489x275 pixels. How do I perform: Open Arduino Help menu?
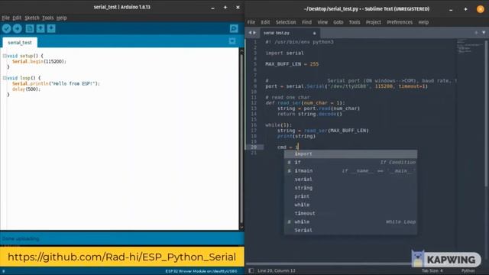coord(61,18)
